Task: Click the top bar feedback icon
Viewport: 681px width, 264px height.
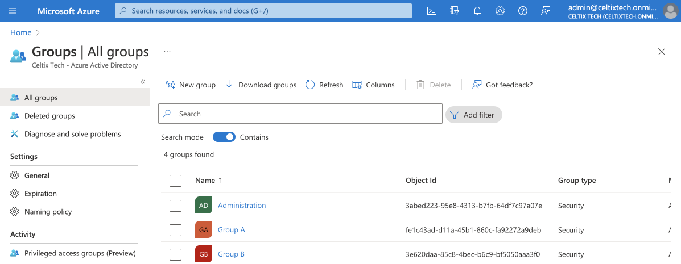Action: coord(546,11)
